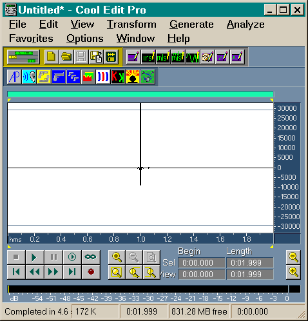308x321 pixels.
Task: Open the Options menu
Action: coord(85,39)
